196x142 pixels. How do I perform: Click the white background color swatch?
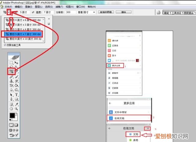coord(16,119)
